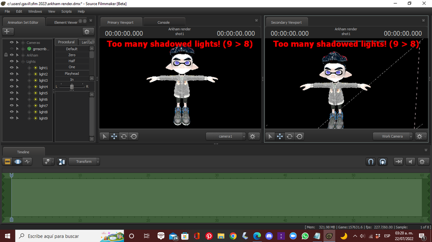Choose the screen manipulator tool in Secondary Viewport
Screen dimensions: 432x242
tap(299, 136)
